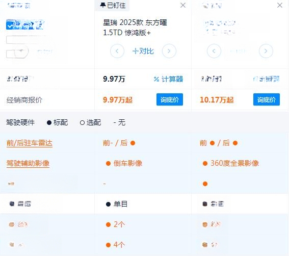Show previous model in the right column

tap(214, 51)
